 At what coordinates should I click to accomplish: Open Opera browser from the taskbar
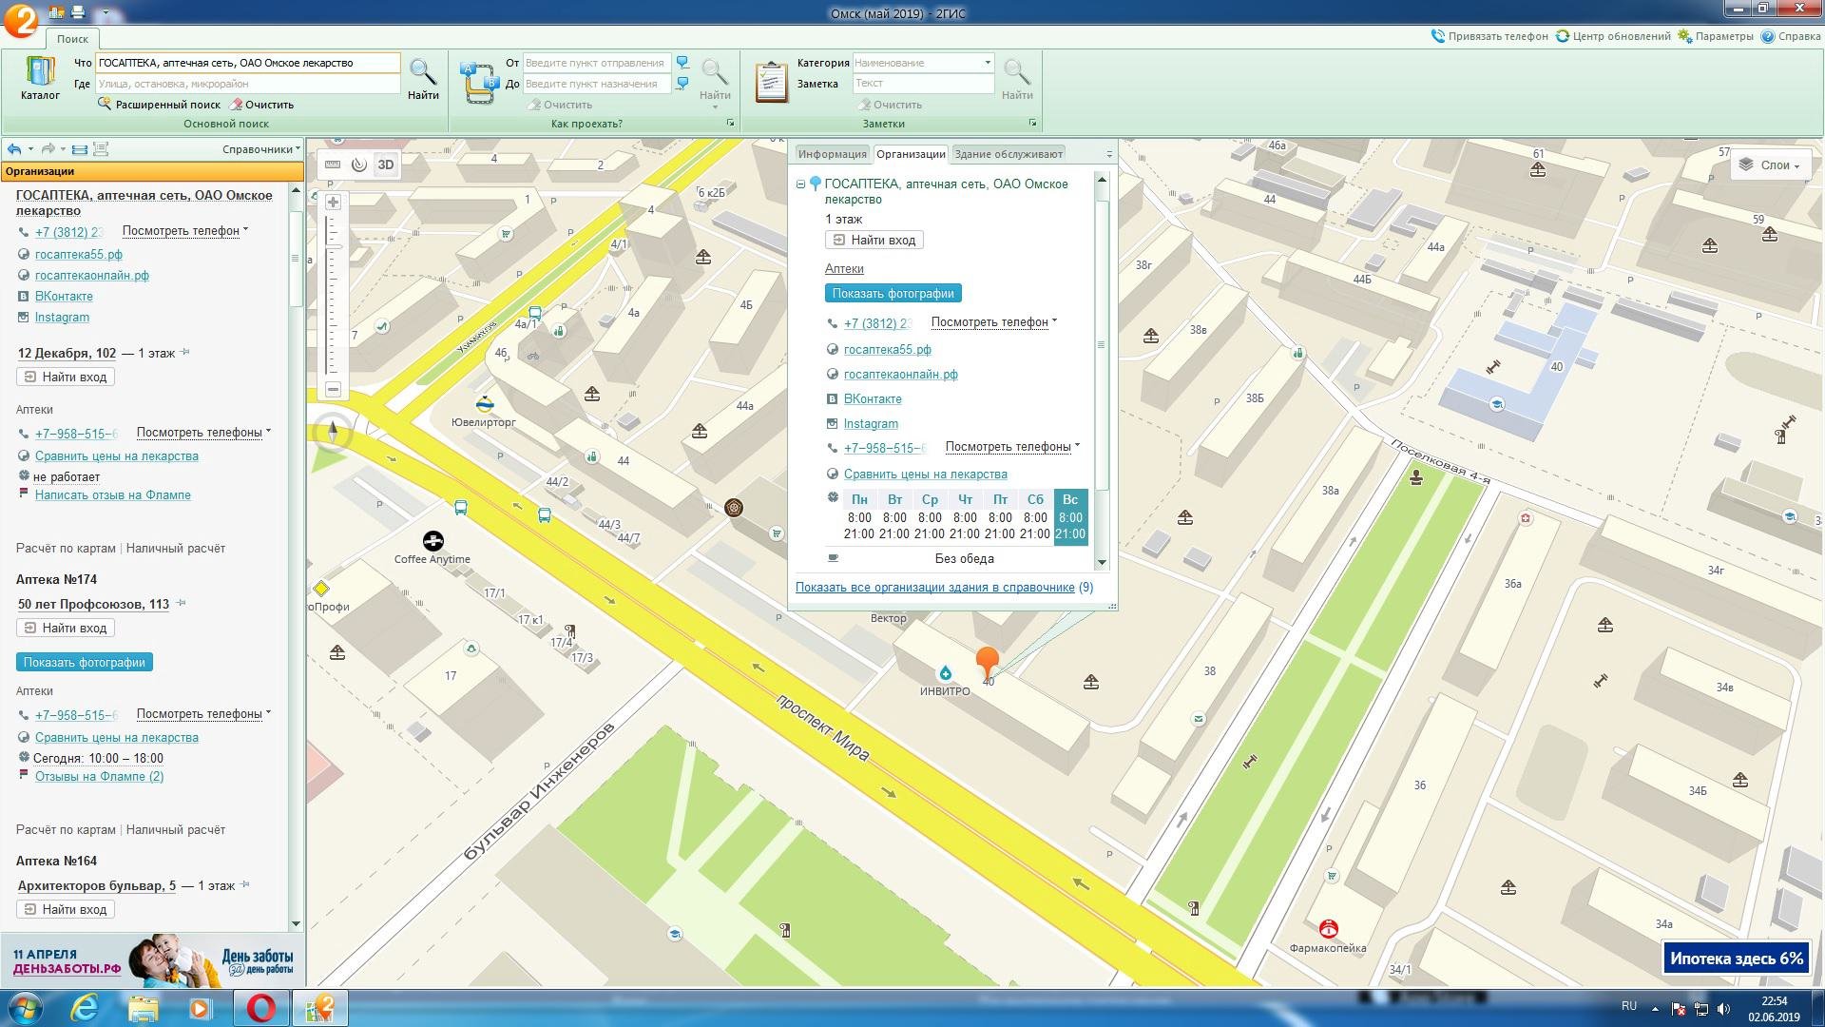click(261, 1008)
